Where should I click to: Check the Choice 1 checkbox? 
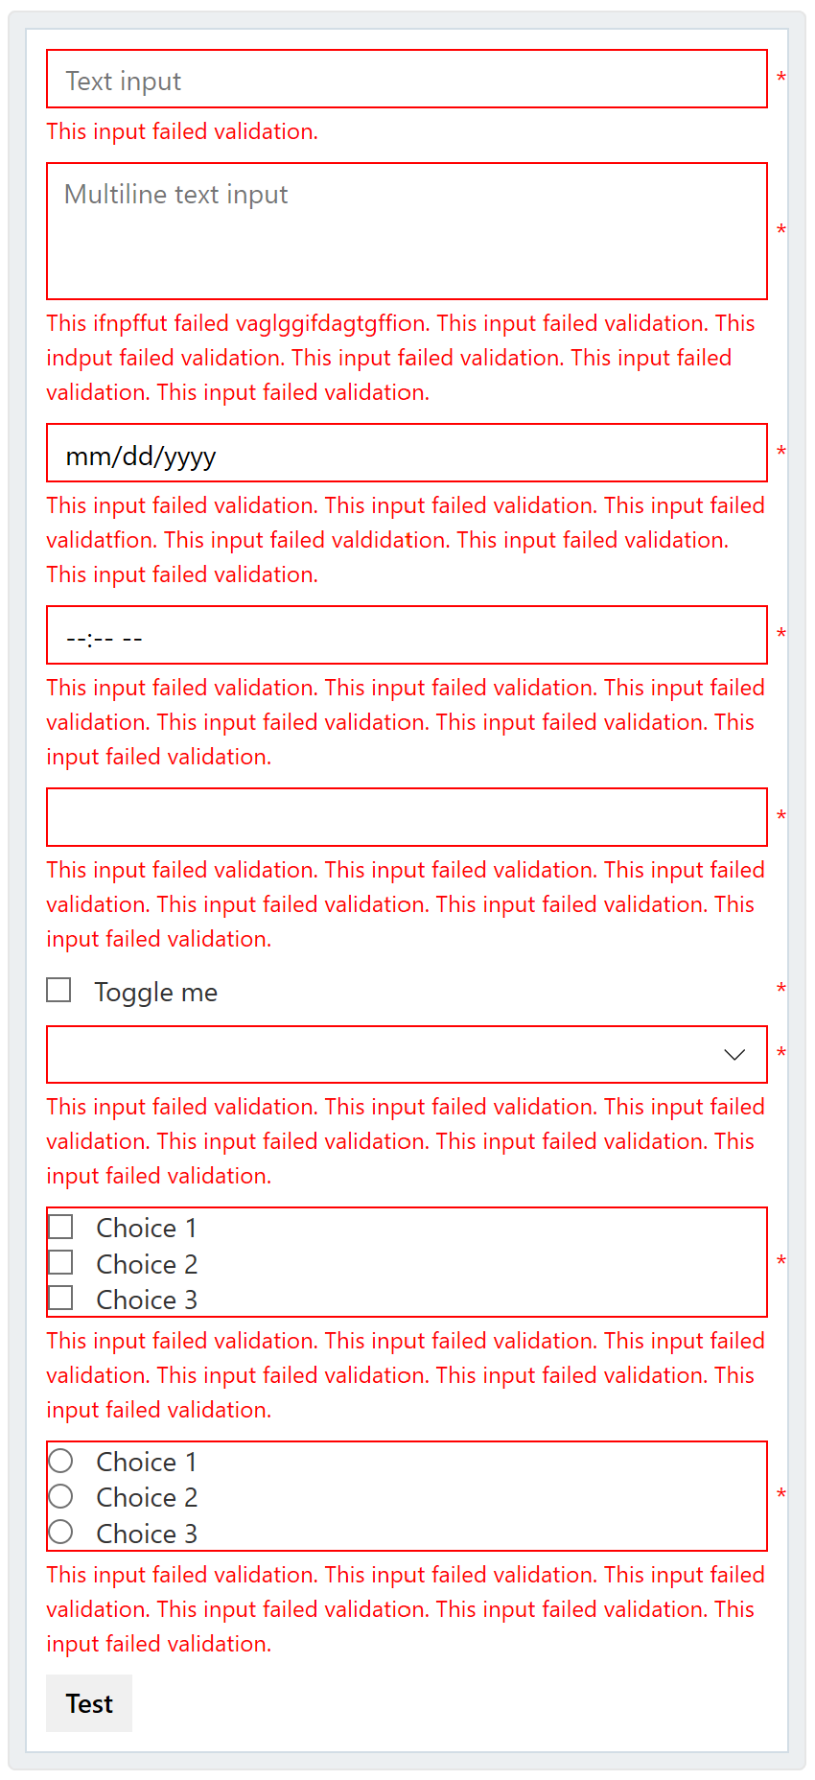(x=60, y=1226)
